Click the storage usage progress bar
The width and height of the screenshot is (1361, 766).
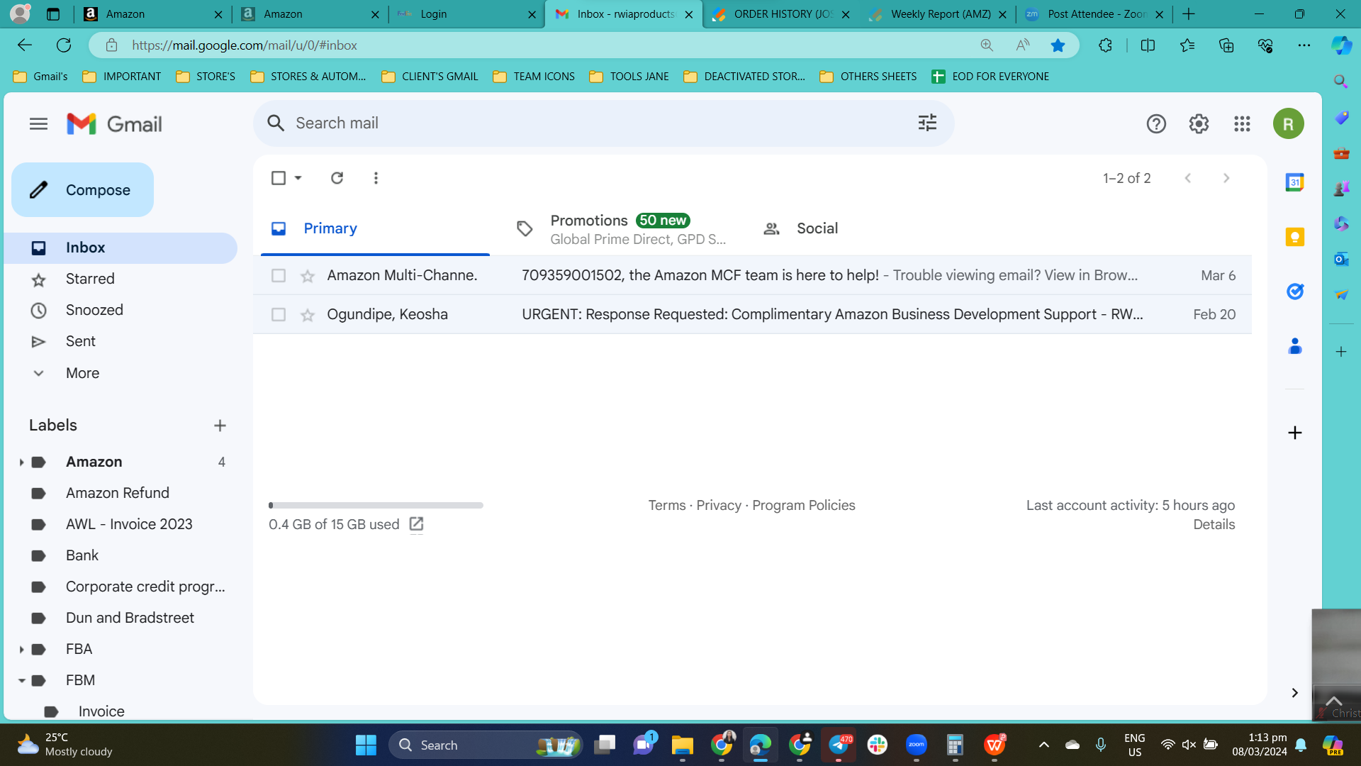(x=376, y=506)
